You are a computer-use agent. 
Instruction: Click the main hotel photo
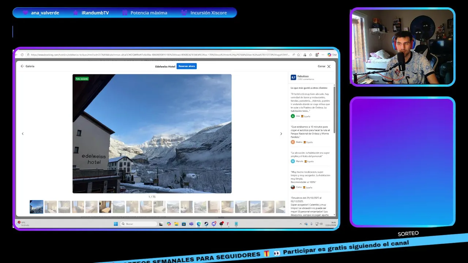[152, 134]
